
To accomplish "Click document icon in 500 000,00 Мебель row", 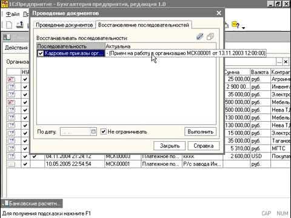I will (x=12, y=102).
